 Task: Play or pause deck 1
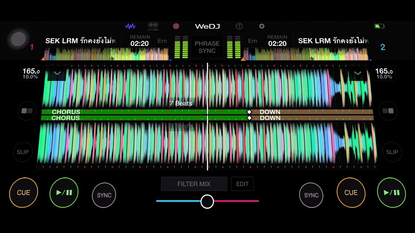click(64, 193)
